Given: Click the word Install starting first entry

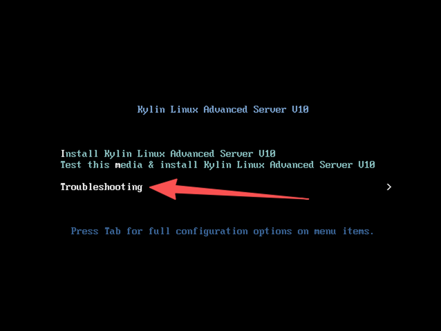Looking at the screenshot, I should coord(79,154).
